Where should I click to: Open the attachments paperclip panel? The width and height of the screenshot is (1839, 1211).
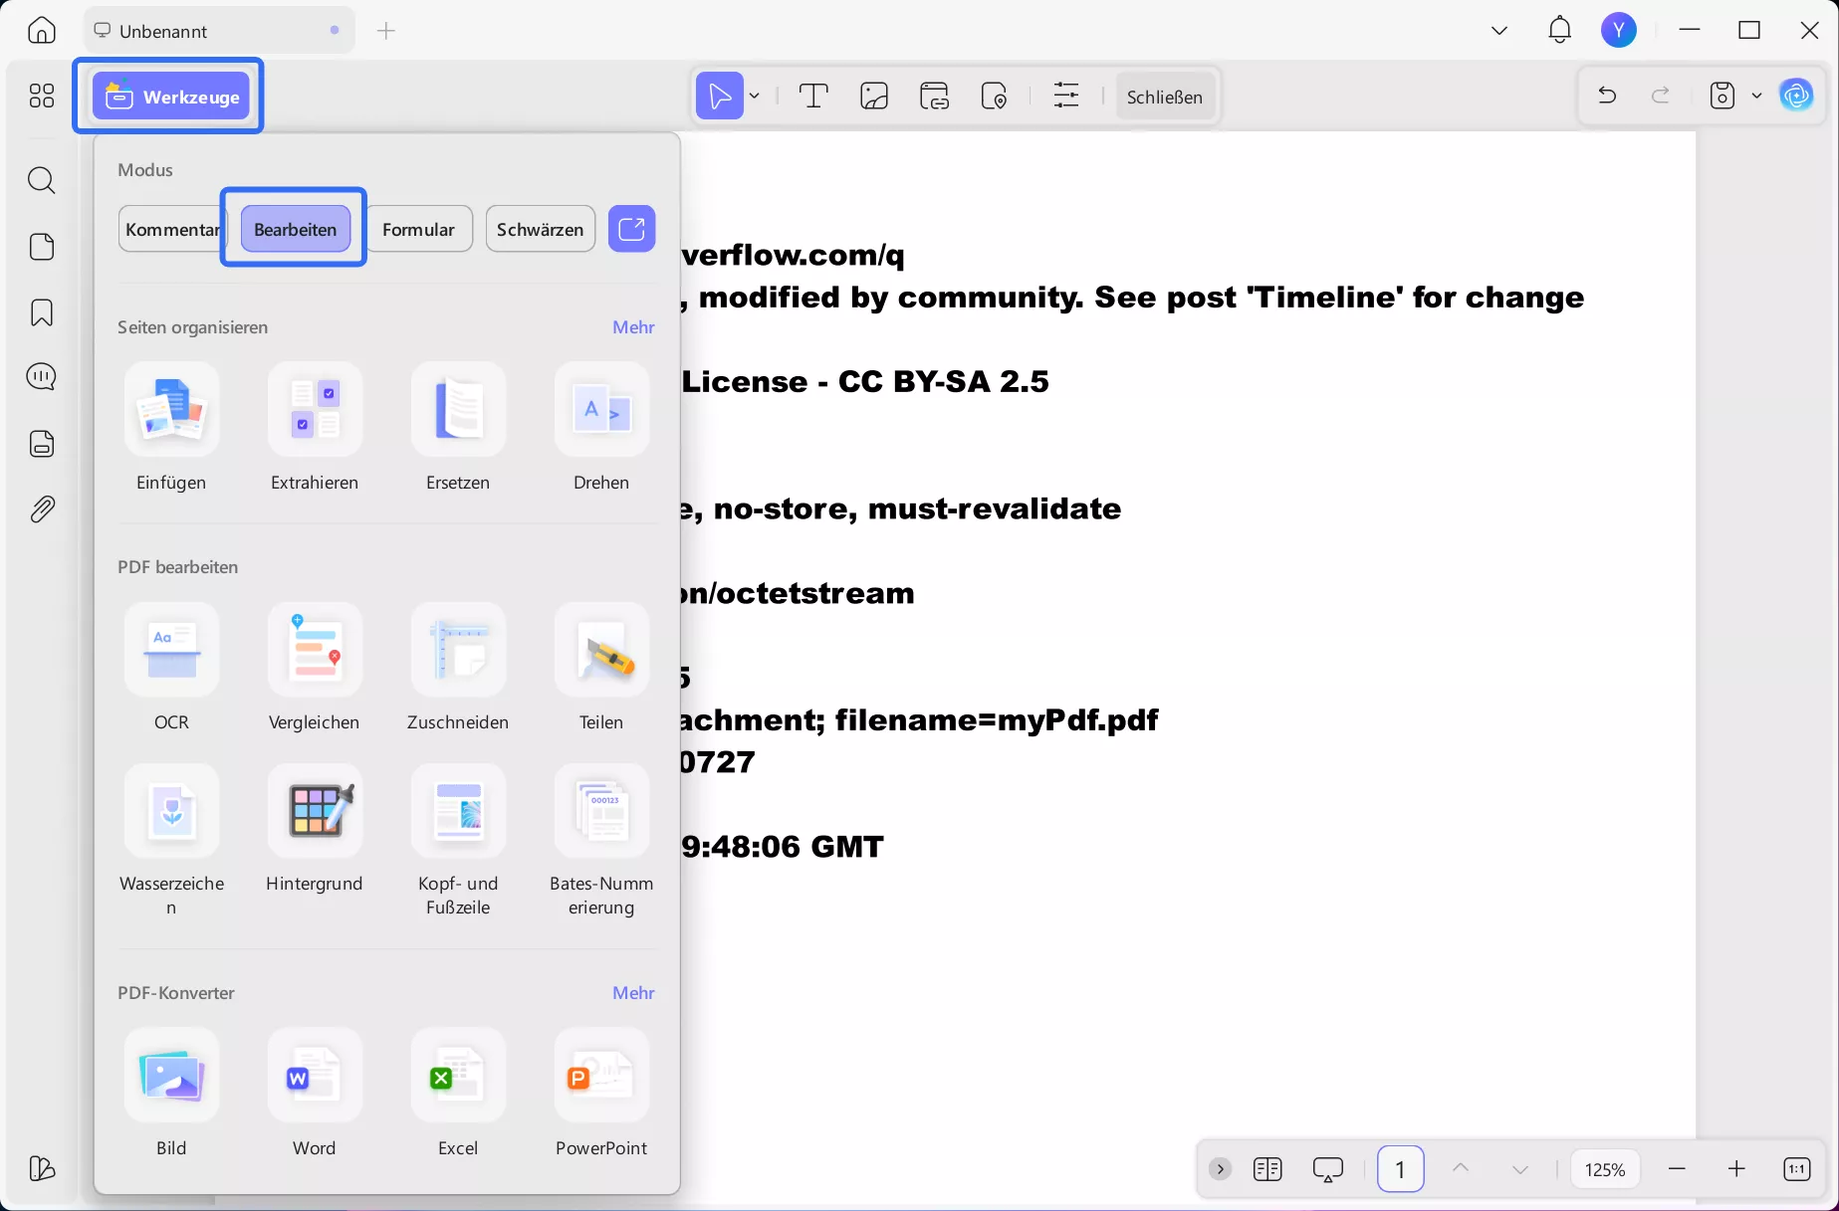(42, 509)
